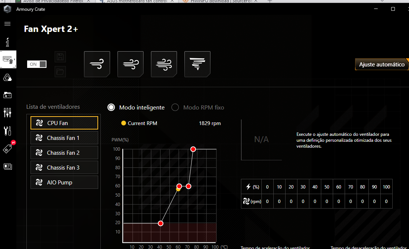Select Chassis Fan 2 in list
The image size is (409, 249).
[x=64, y=153]
